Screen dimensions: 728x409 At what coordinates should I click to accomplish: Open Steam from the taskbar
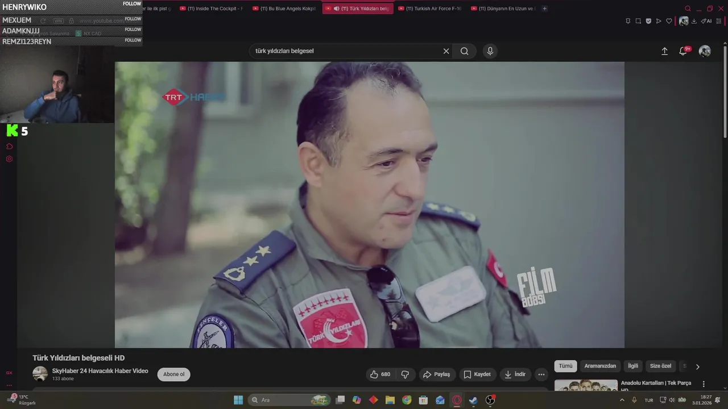(473, 400)
